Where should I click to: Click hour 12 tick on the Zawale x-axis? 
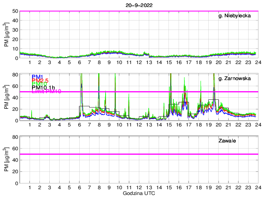(x=139, y=187)
